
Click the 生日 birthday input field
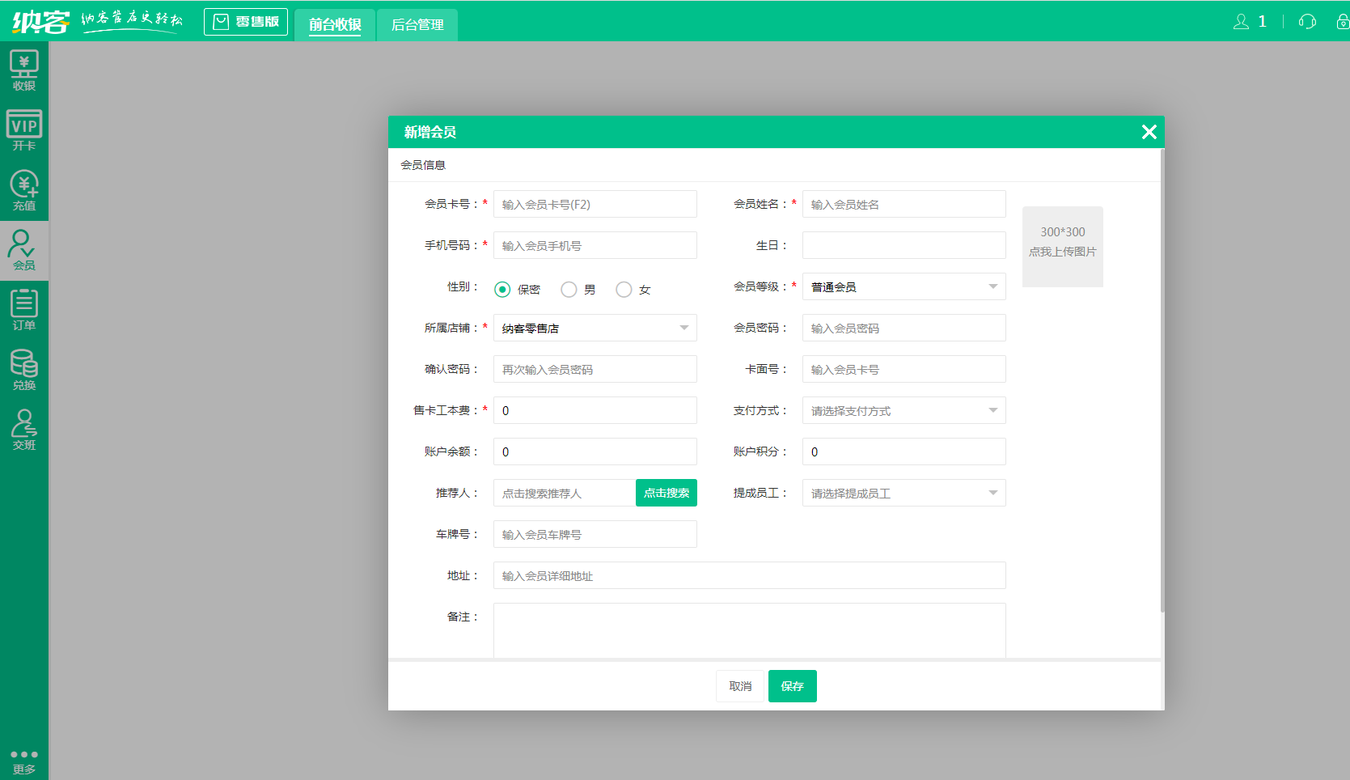point(904,245)
